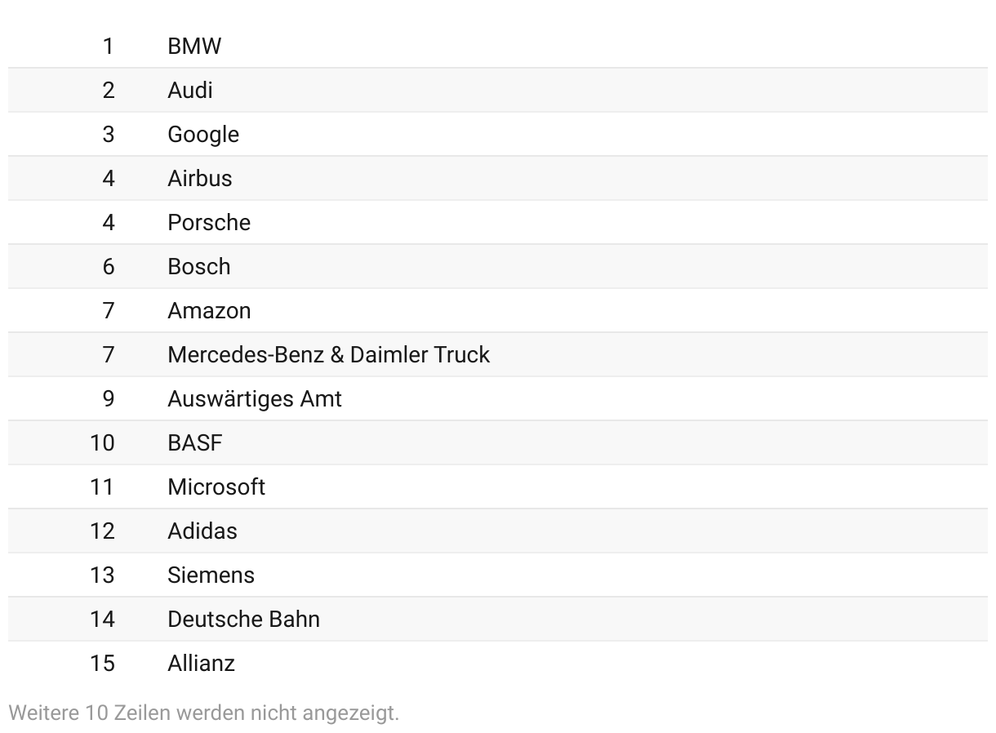Image resolution: width=996 pixels, height=733 pixels.
Task: Click rank number 15
Action: [x=102, y=663]
